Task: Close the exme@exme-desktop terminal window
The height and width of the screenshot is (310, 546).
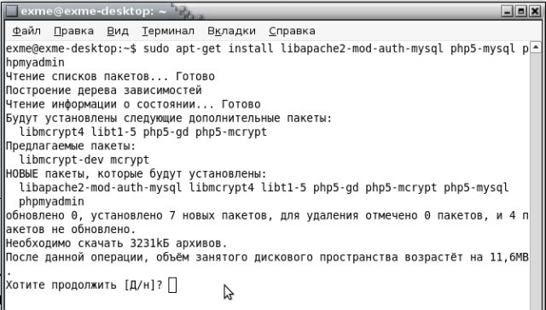Action: (x=535, y=11)
